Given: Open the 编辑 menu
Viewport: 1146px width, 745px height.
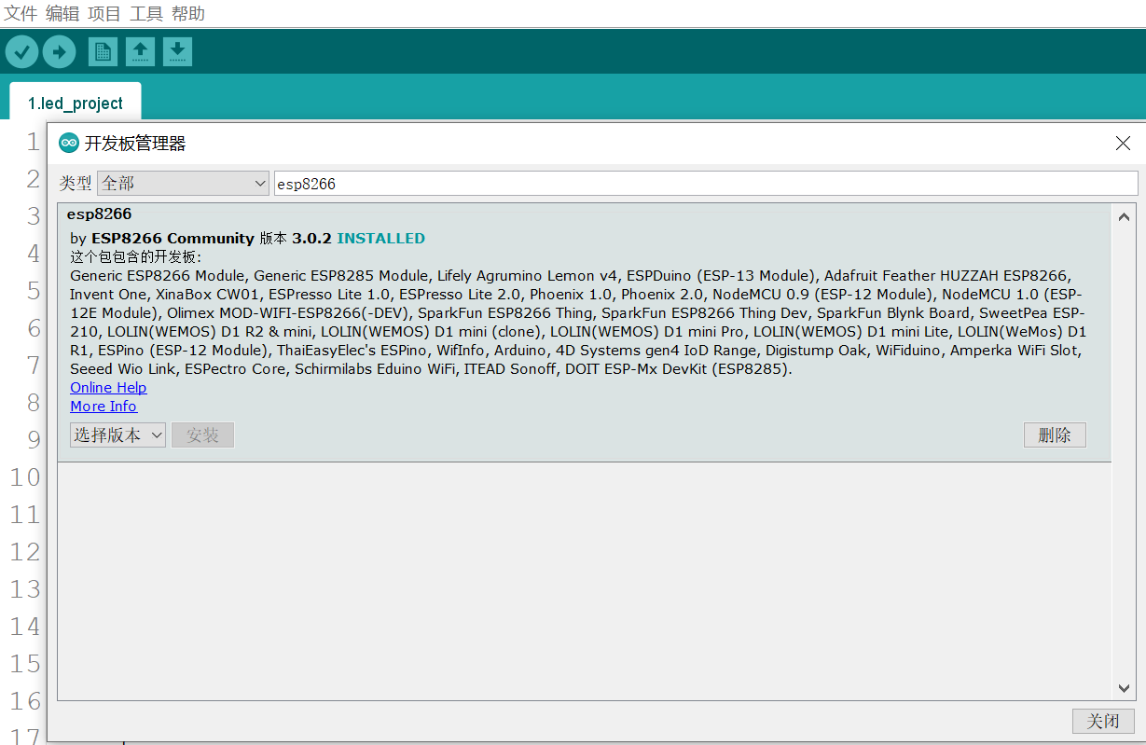Looking at the screenshot, I should (62, 14).
